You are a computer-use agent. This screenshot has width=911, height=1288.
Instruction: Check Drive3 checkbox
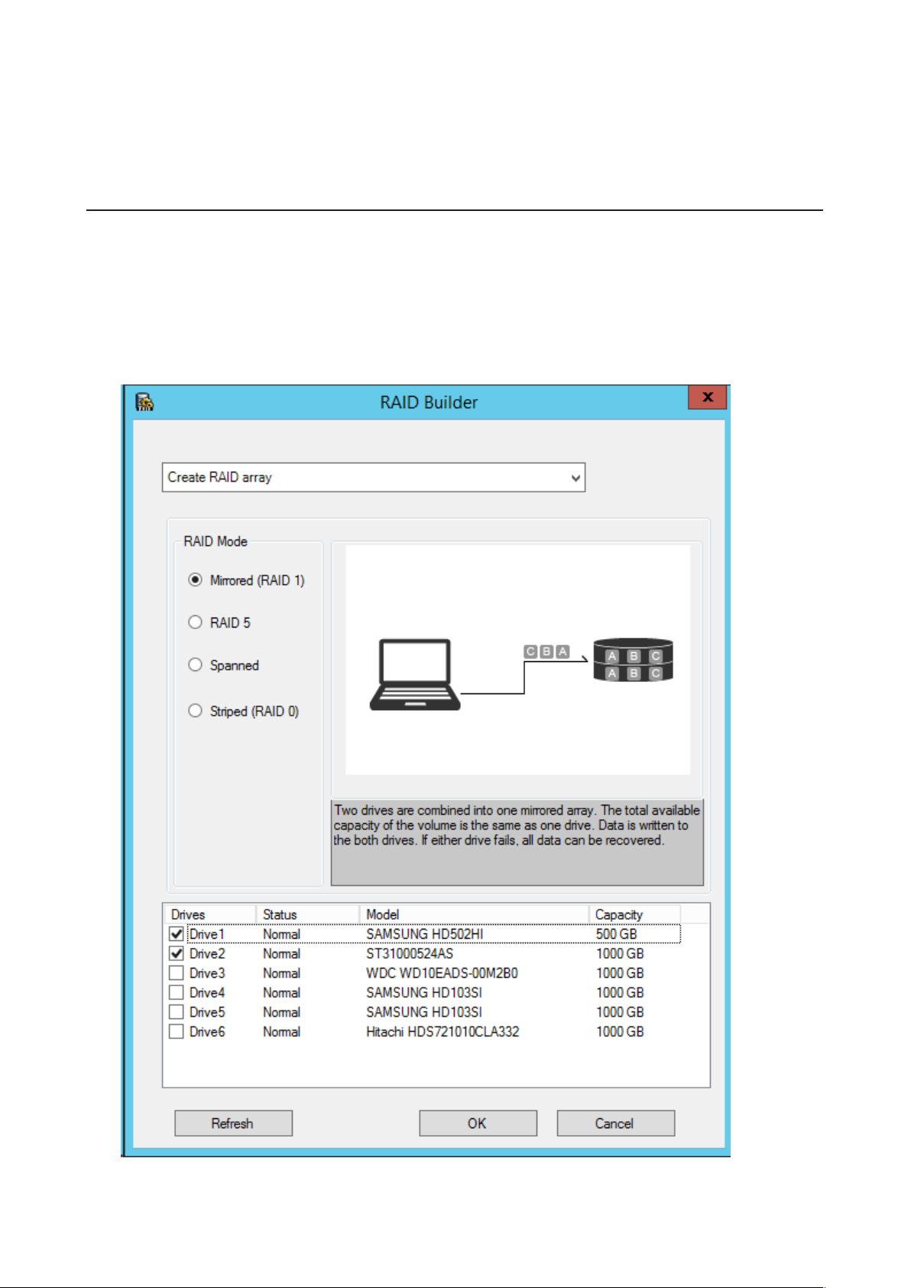pos(177,973)
